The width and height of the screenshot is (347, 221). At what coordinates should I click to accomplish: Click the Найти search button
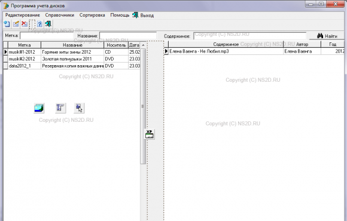(x=327, y=36)
